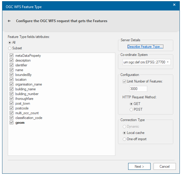
Task: Toggle the description attribute checkbox
Action: coord(12,60)
